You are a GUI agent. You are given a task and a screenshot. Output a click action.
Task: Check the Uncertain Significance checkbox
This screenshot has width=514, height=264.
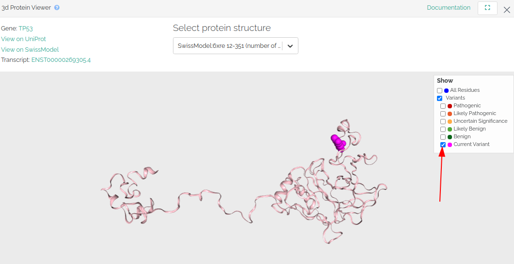(x=443, y=121)
